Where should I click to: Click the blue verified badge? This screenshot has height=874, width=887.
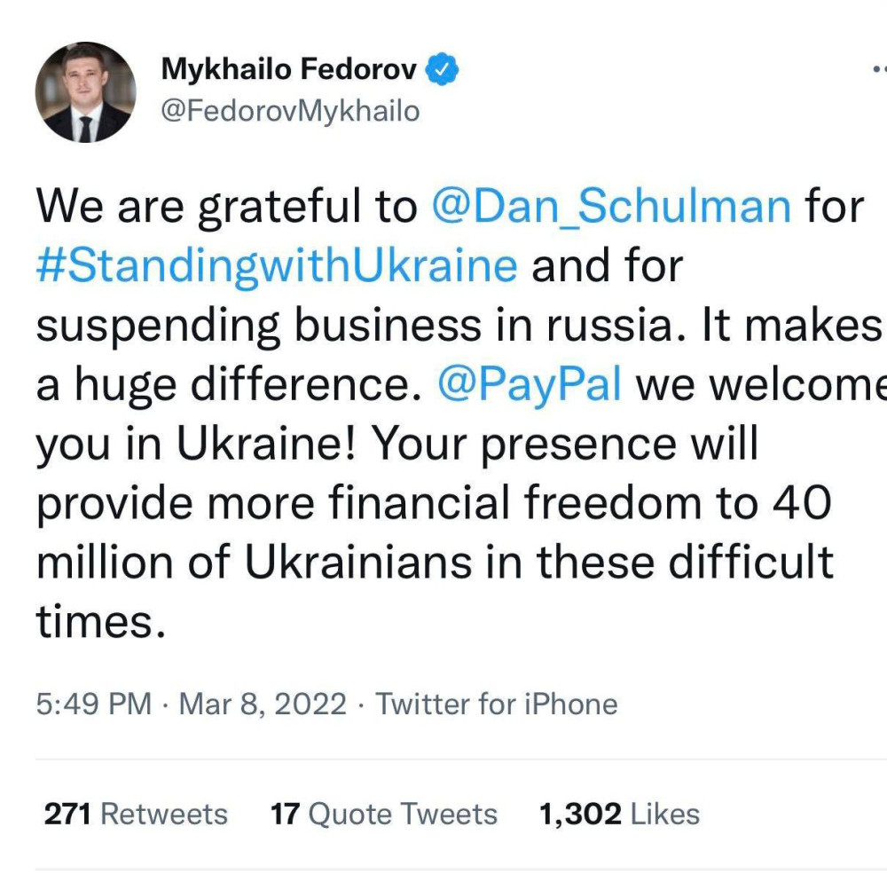pyautogui.click(x=443, y=69)
